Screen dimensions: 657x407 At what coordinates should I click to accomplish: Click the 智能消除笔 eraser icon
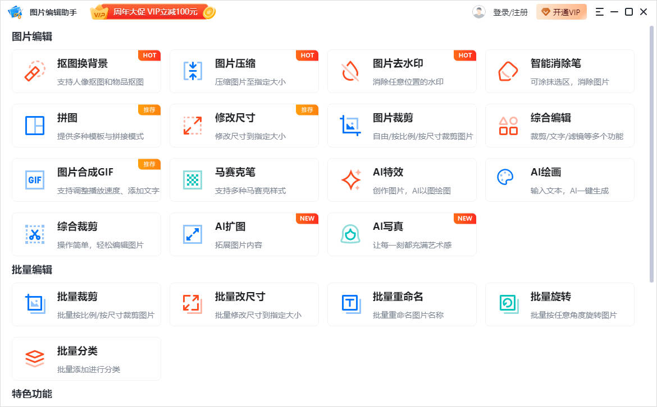coord(508,71)
